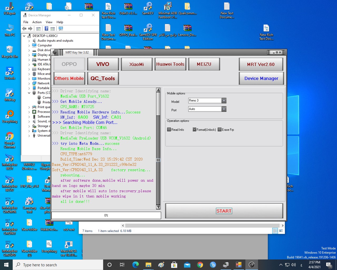Screen dimensions: 337x270
Task: Collapse the Ports node in Device Manager
Action: coord(29,93)
